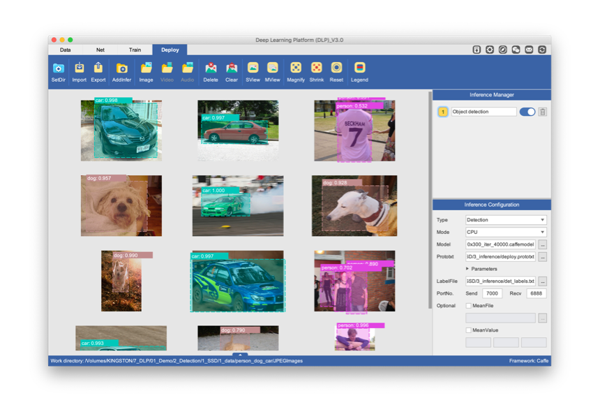Switch to MView layout

pyautogui.click(x=273, y=68)
